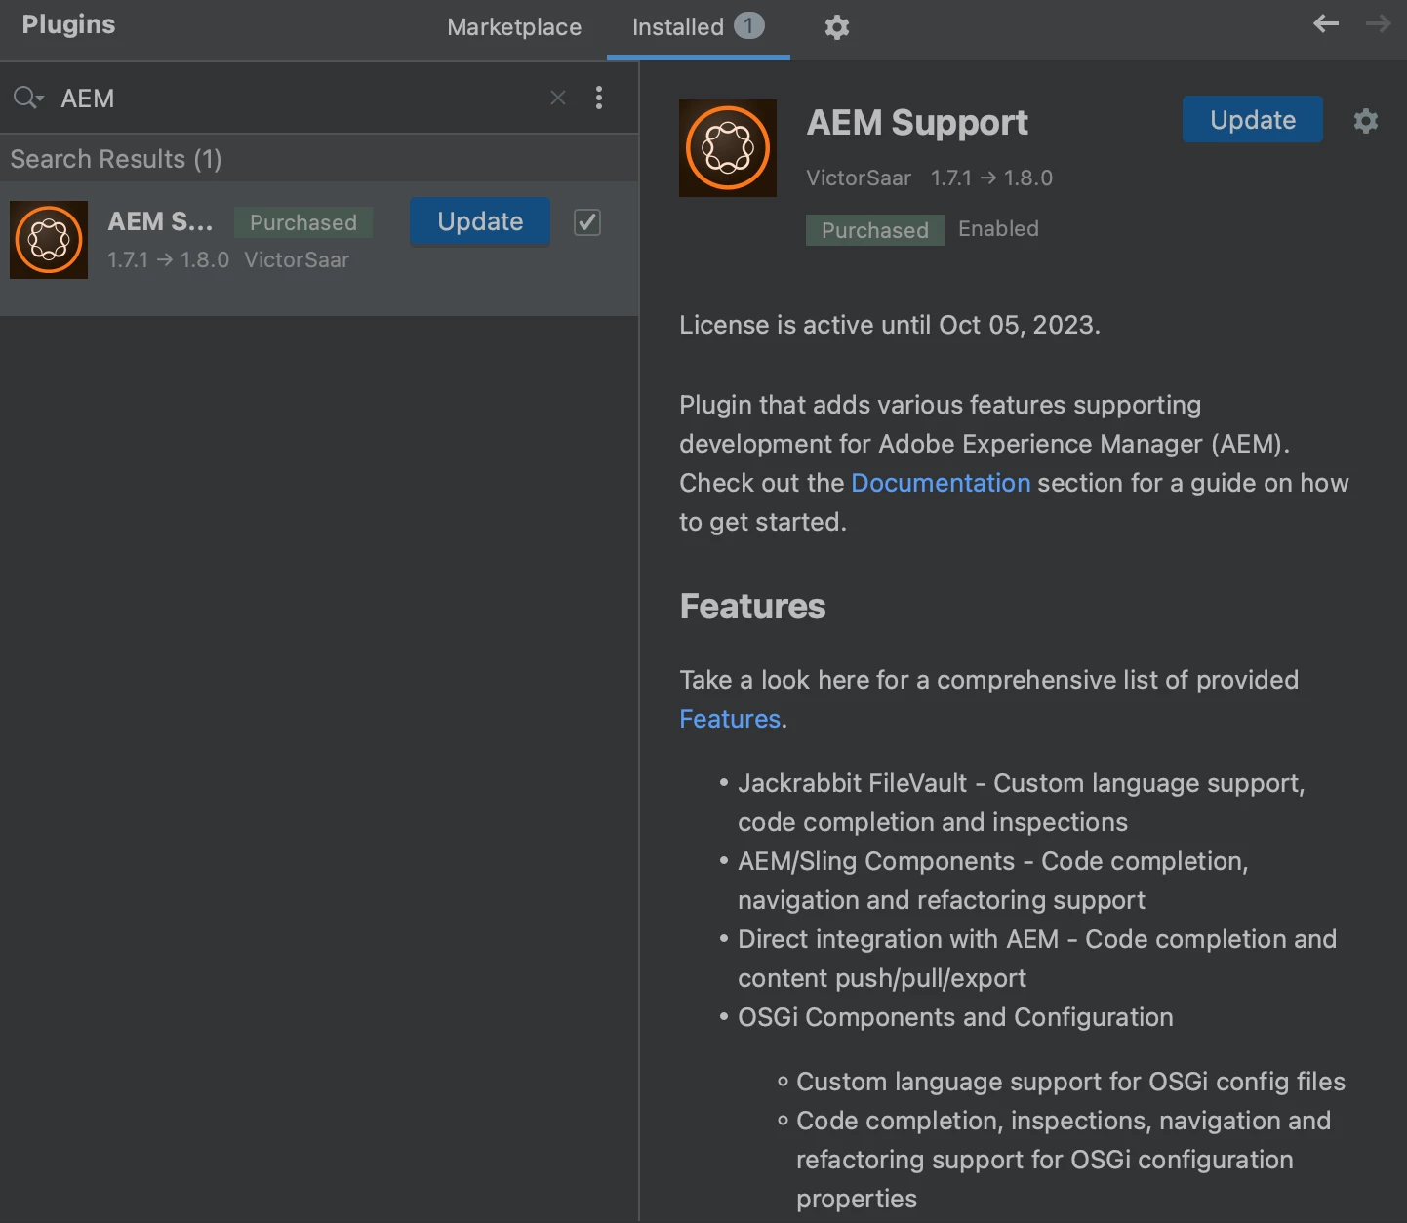This screenshot has width=1407, height=1223.
Task: Open search options three-dot menu
Action: click(x=599, y=98)
